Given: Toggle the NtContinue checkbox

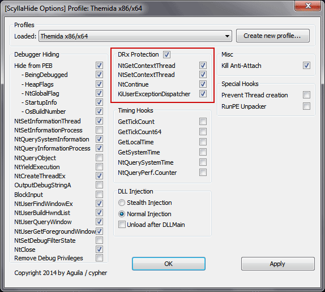Looking at the screenshot, I should coord(203,84).
